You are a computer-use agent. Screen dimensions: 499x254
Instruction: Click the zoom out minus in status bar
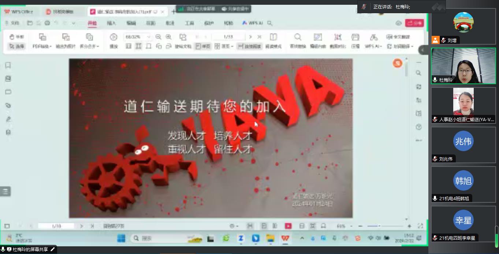(360, 226)
